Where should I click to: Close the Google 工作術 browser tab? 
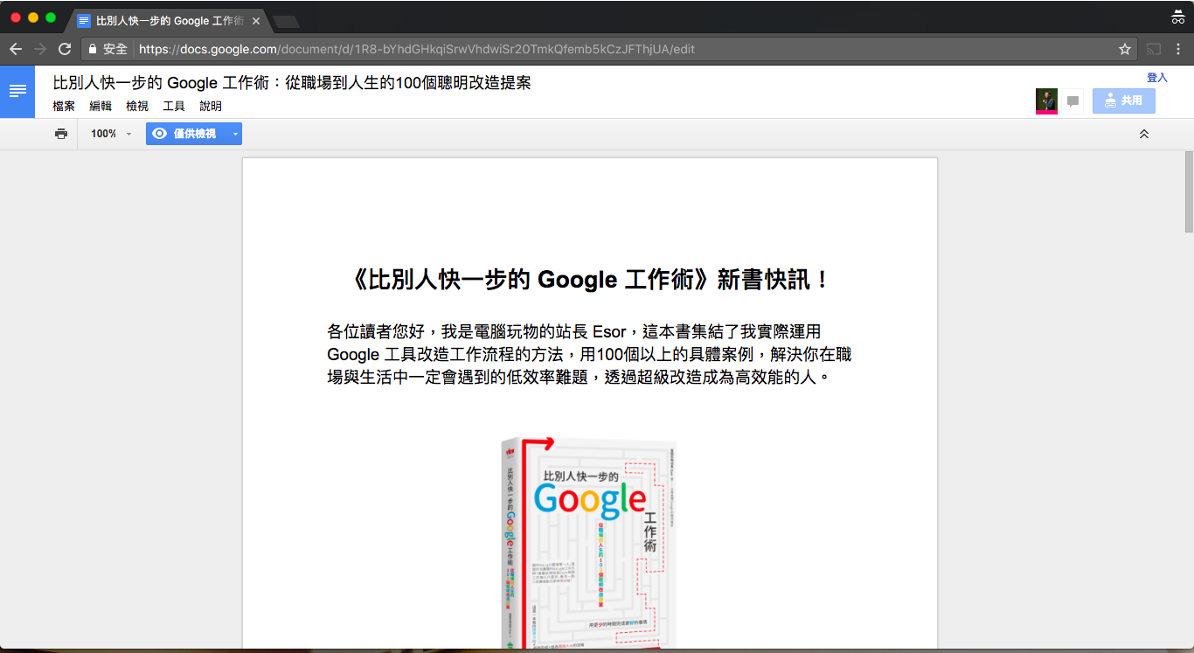pyautogui.click(x=255, y=20)
